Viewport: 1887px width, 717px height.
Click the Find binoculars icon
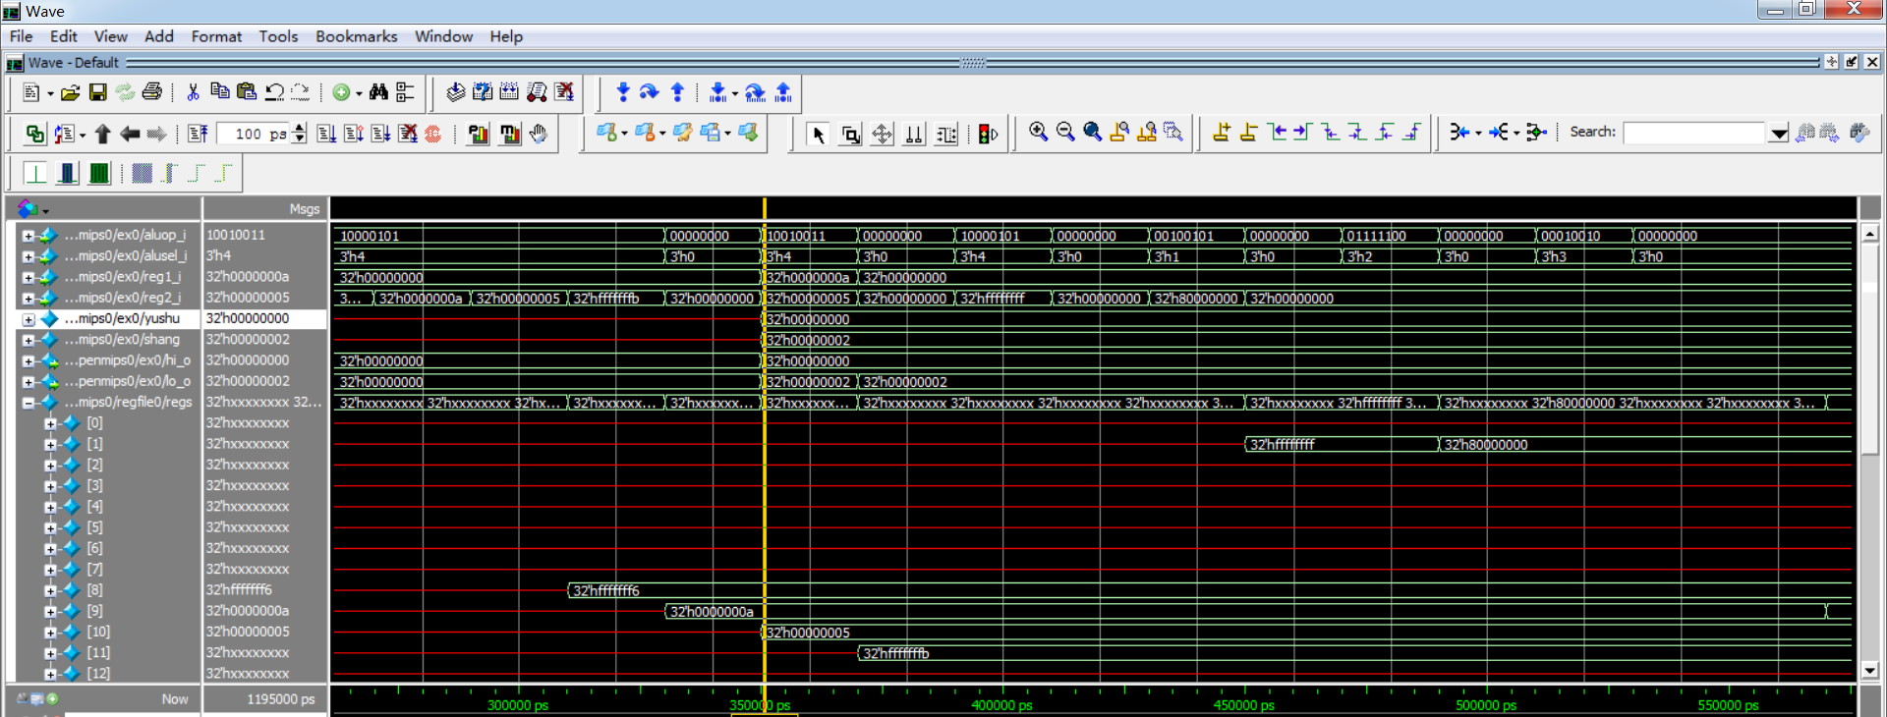coord(378,92)
